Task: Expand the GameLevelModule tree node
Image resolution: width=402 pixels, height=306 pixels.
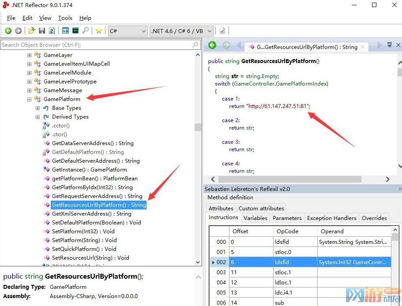Action: pyautogui.click(x=29, y=73)
